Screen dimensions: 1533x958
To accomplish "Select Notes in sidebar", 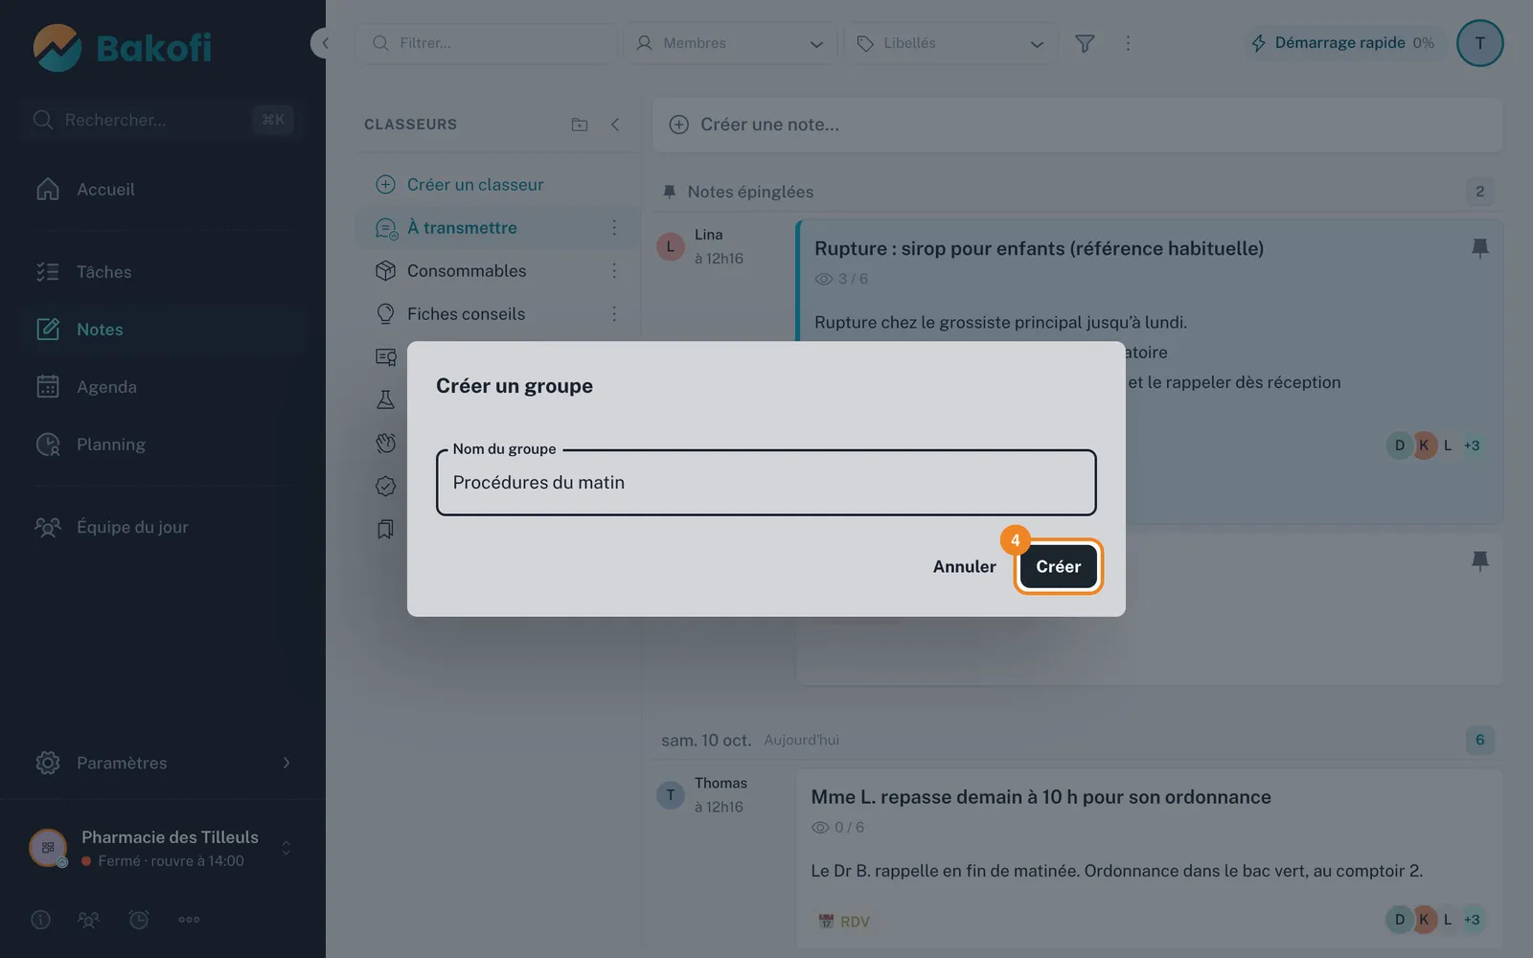I will (x=163, y=330).
